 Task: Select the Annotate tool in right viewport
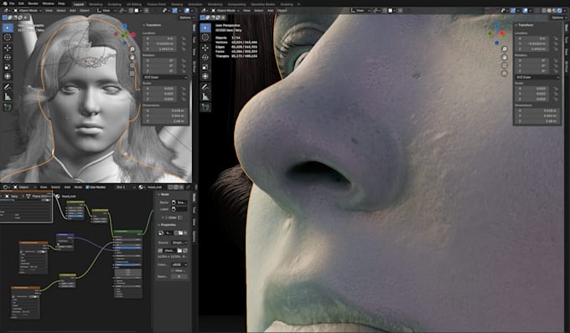coord(205,87)
